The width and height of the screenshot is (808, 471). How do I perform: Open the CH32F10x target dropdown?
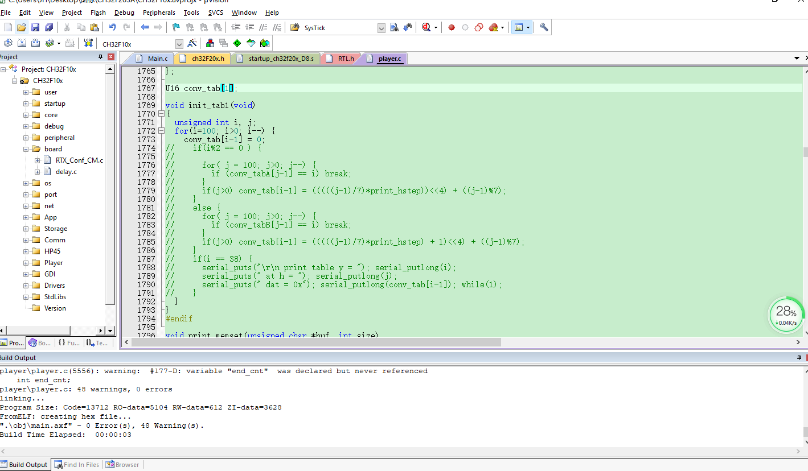(x=179, y=44)
